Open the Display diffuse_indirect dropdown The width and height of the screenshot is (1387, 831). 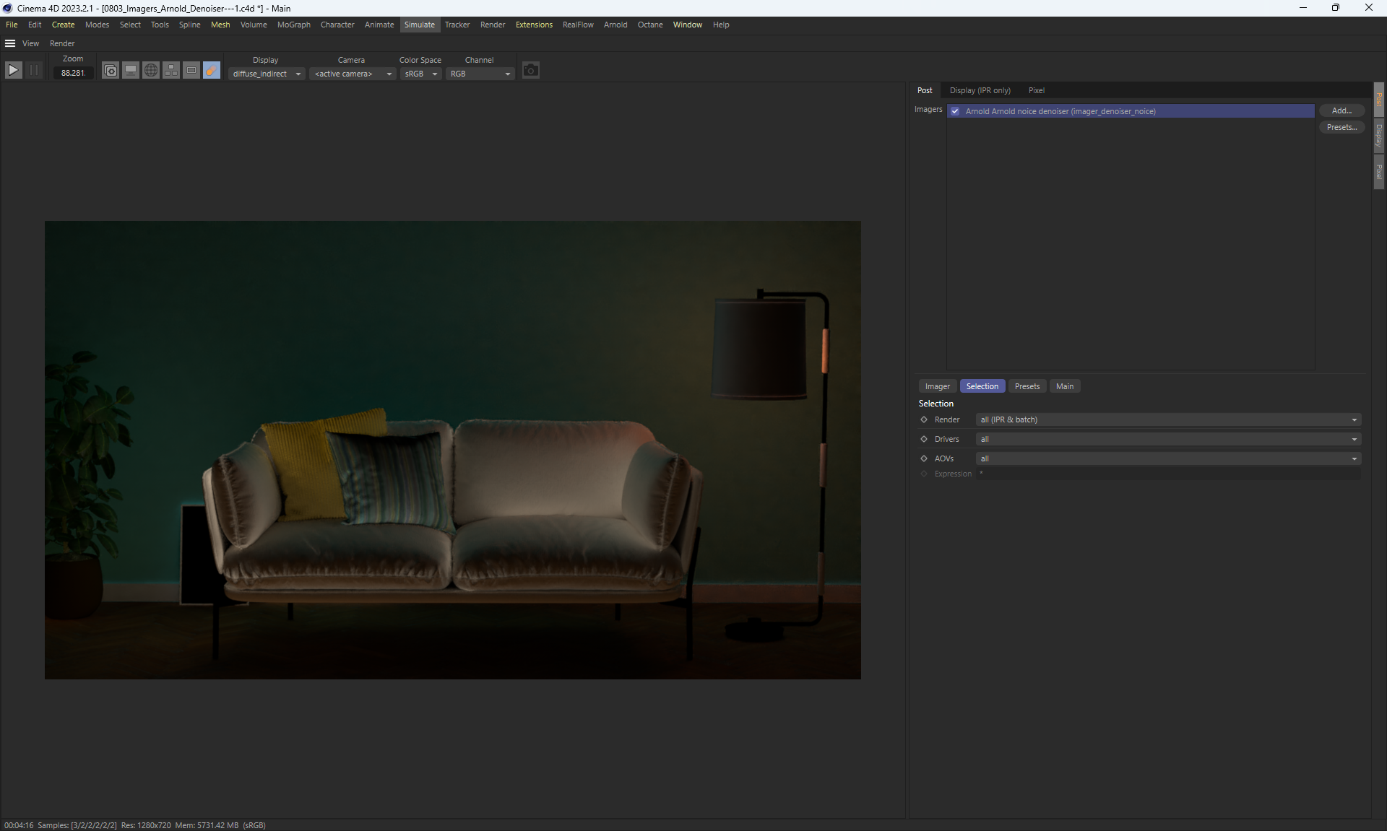(267, 74)
